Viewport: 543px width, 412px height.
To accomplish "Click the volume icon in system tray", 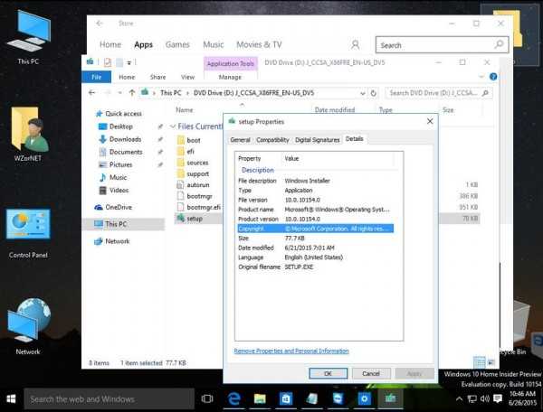I will click(485, 398).
